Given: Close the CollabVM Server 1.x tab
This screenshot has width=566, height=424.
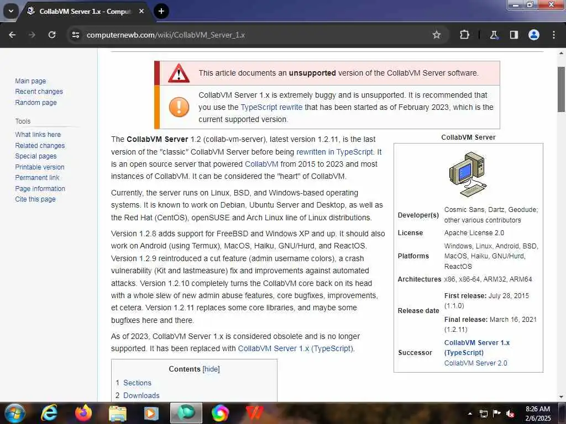Looking at the screenshot, I should (141, 11).
